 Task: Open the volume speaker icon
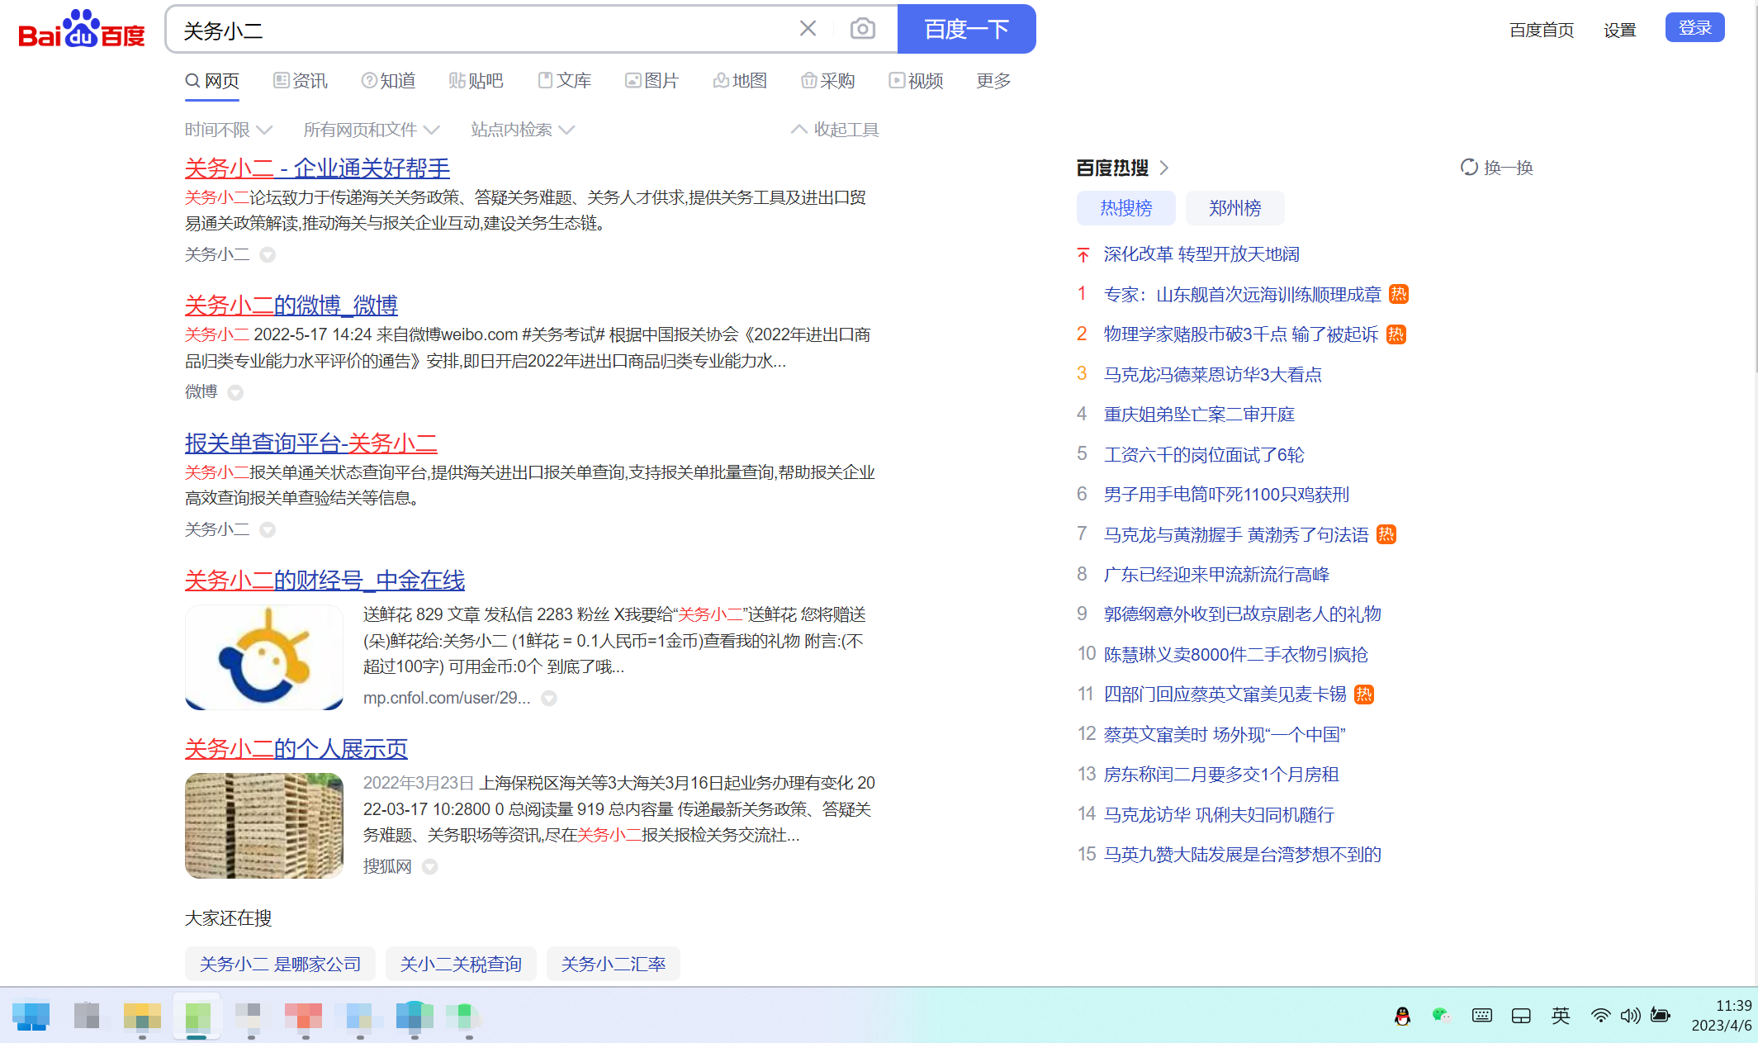1630,1016
